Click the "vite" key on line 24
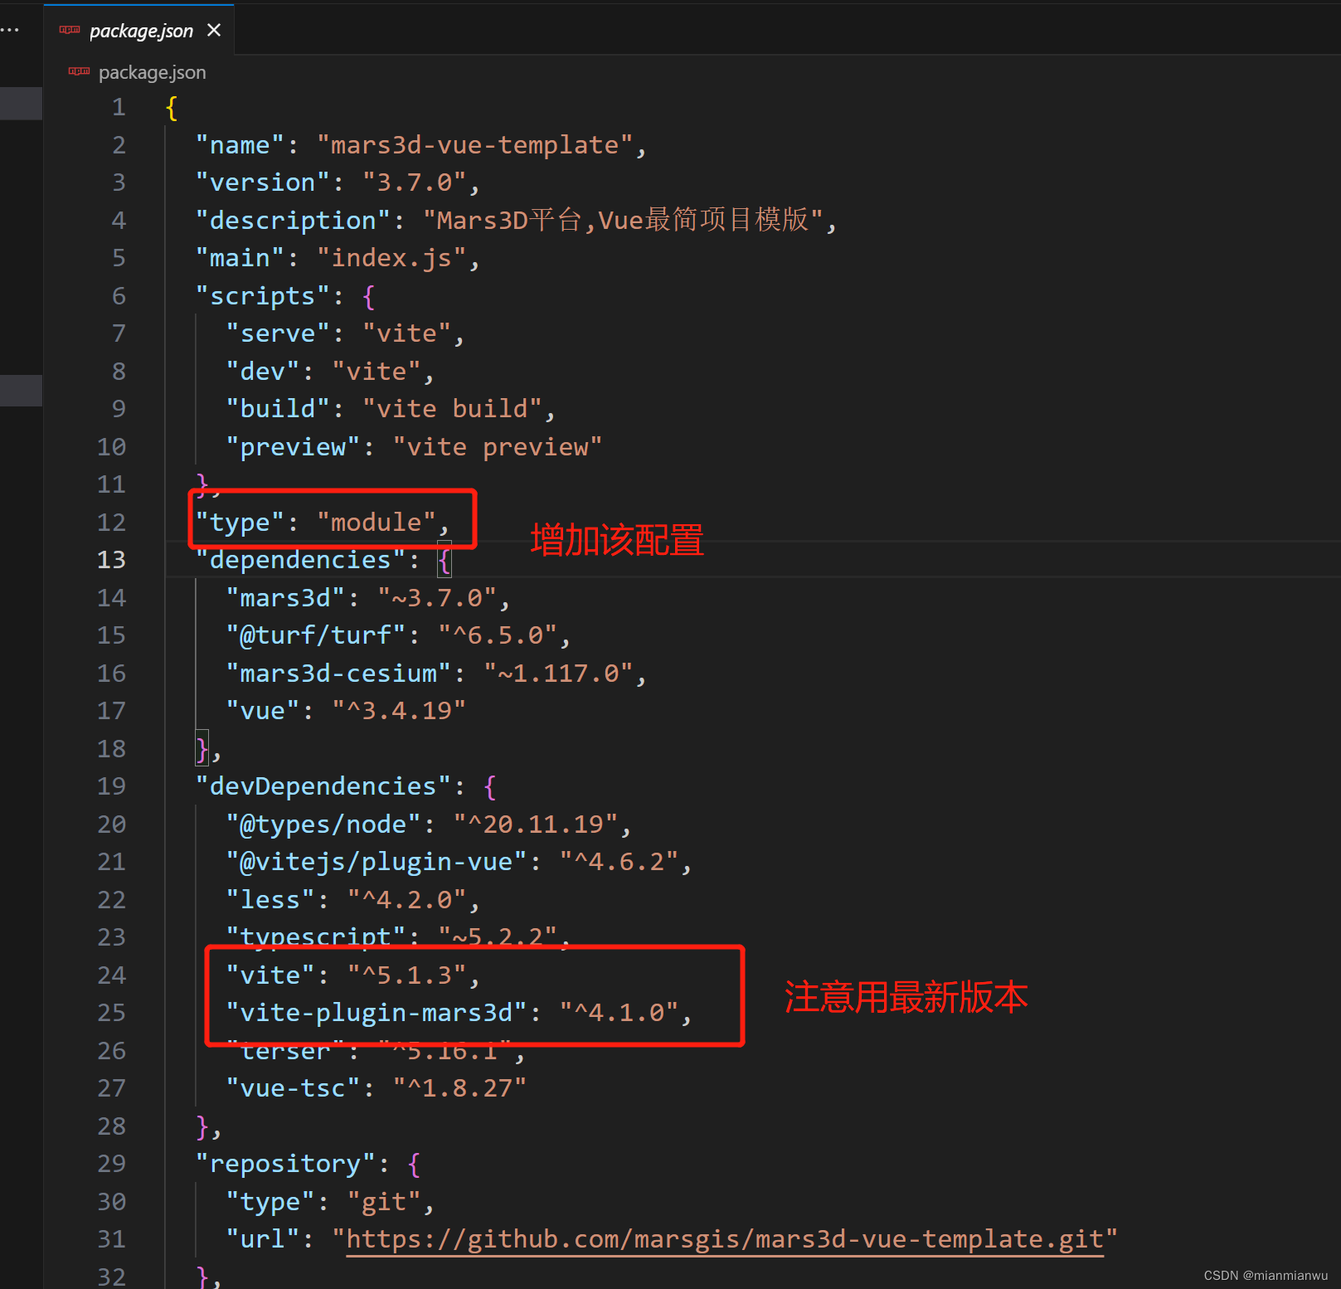1341x1289 pixels. click(270, 975)
